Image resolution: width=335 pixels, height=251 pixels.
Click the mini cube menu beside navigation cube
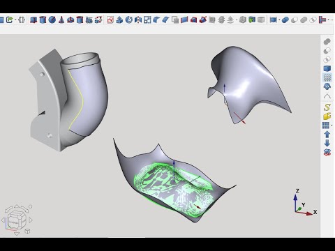click(x=27, y=231)
